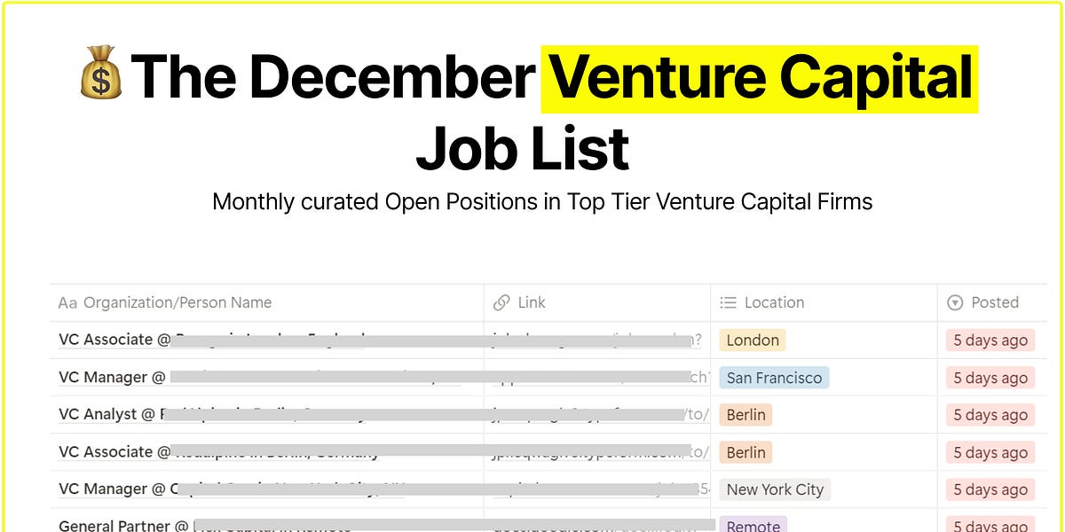Select the London location tag
This screenshot has width=1065, height=532.
[x=753, y=340]
